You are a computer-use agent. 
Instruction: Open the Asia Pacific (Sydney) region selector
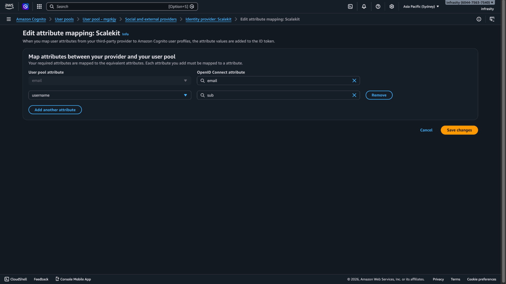(x=421, y=7)
